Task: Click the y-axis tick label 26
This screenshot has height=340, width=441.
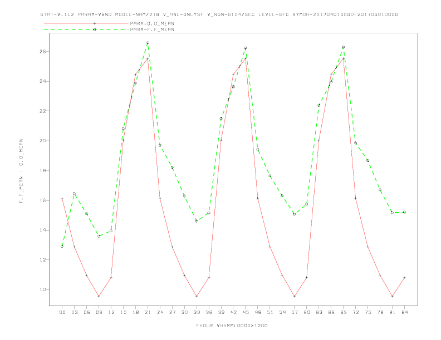Action: (x=43, y=52)
